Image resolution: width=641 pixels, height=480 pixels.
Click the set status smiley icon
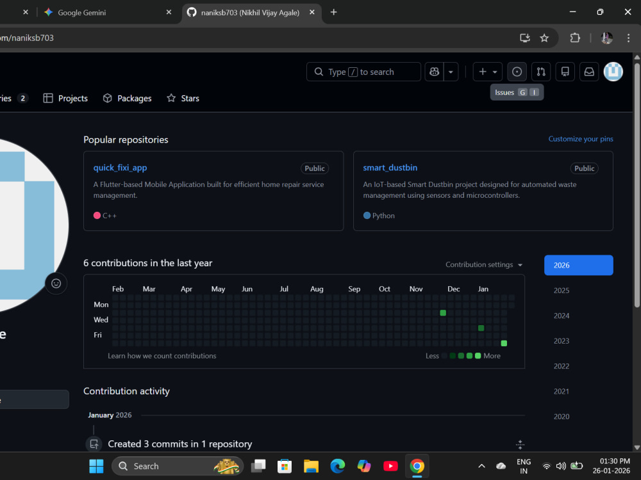click(x=56, y=284)
